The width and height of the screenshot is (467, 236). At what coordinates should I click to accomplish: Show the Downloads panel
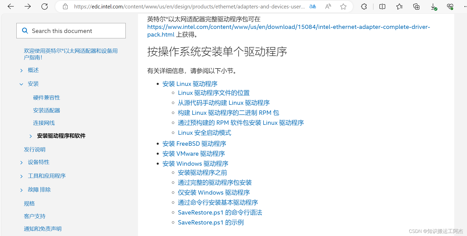click(x=433, y=7)
